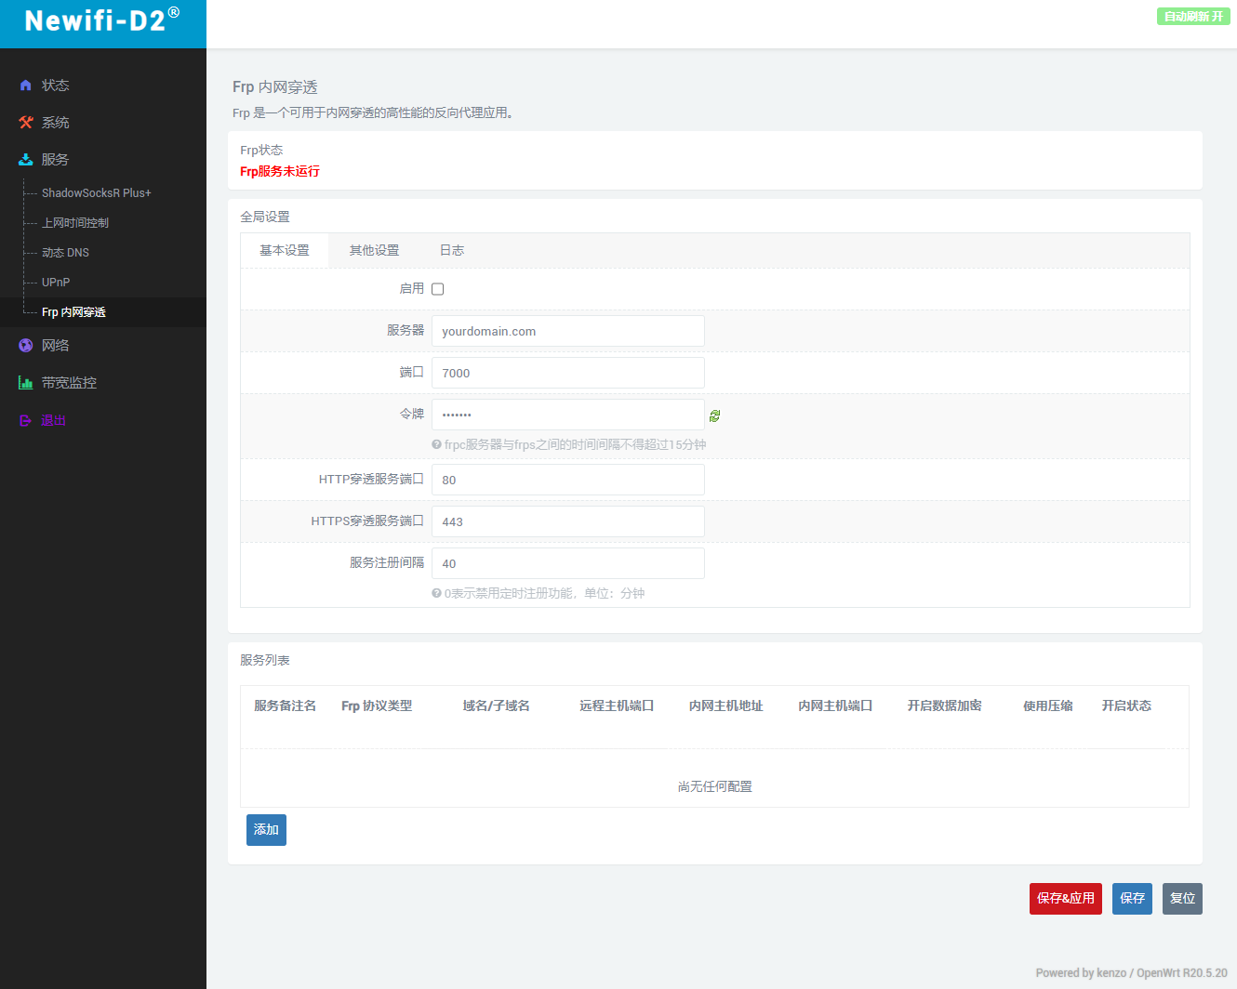Refresh the 令牌 token with green refresh icon

tap(714, 415)
